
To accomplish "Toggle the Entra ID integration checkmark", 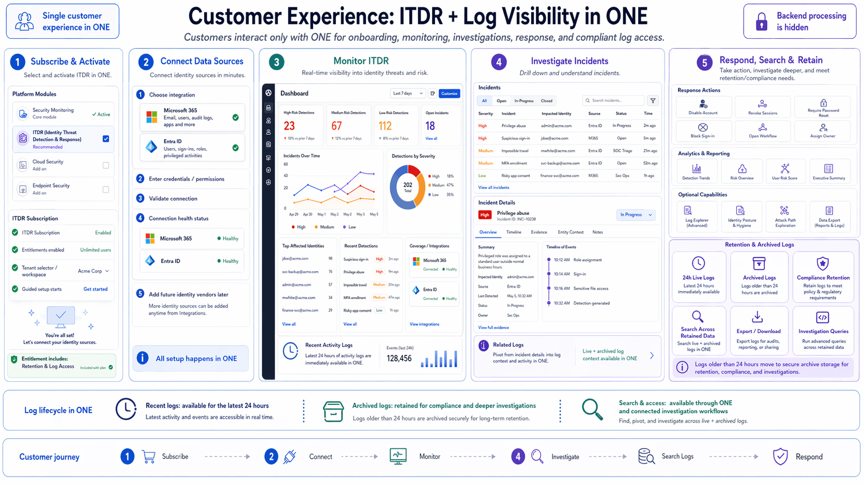I will [236, 148].
